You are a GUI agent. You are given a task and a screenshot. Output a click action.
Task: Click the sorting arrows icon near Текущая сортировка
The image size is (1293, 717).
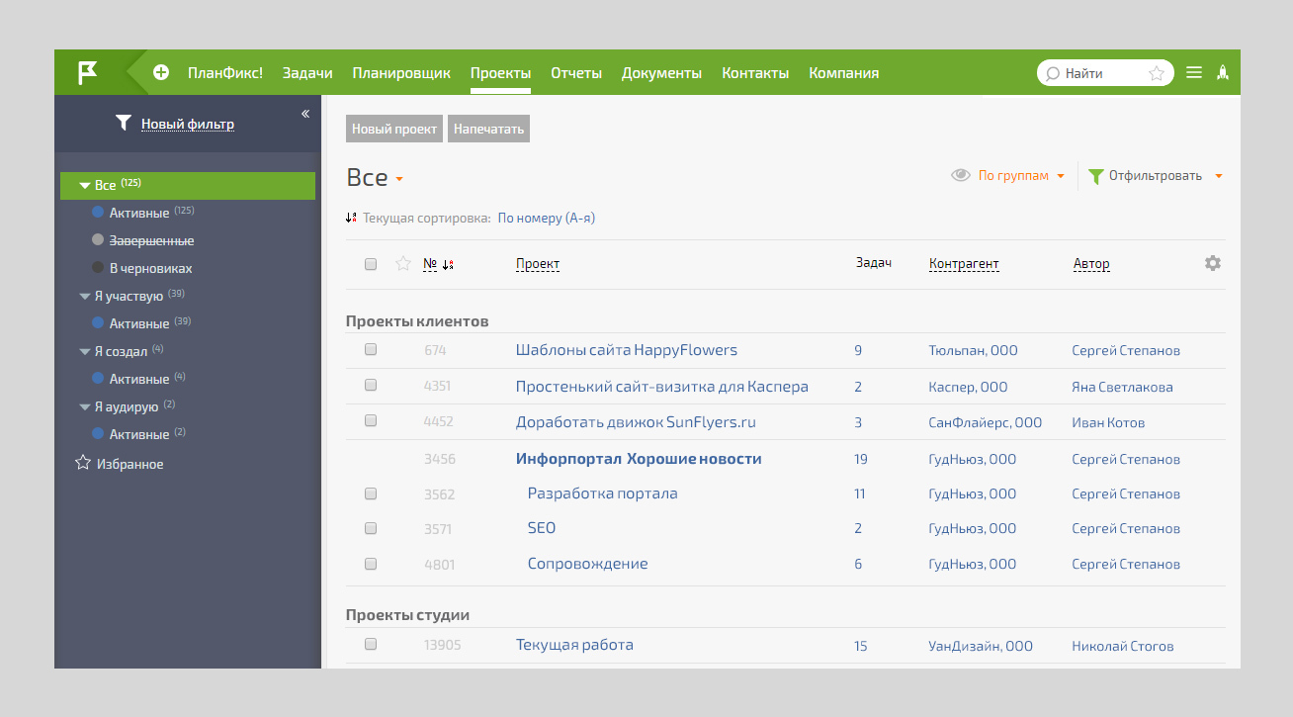click(x=351, y=217)
